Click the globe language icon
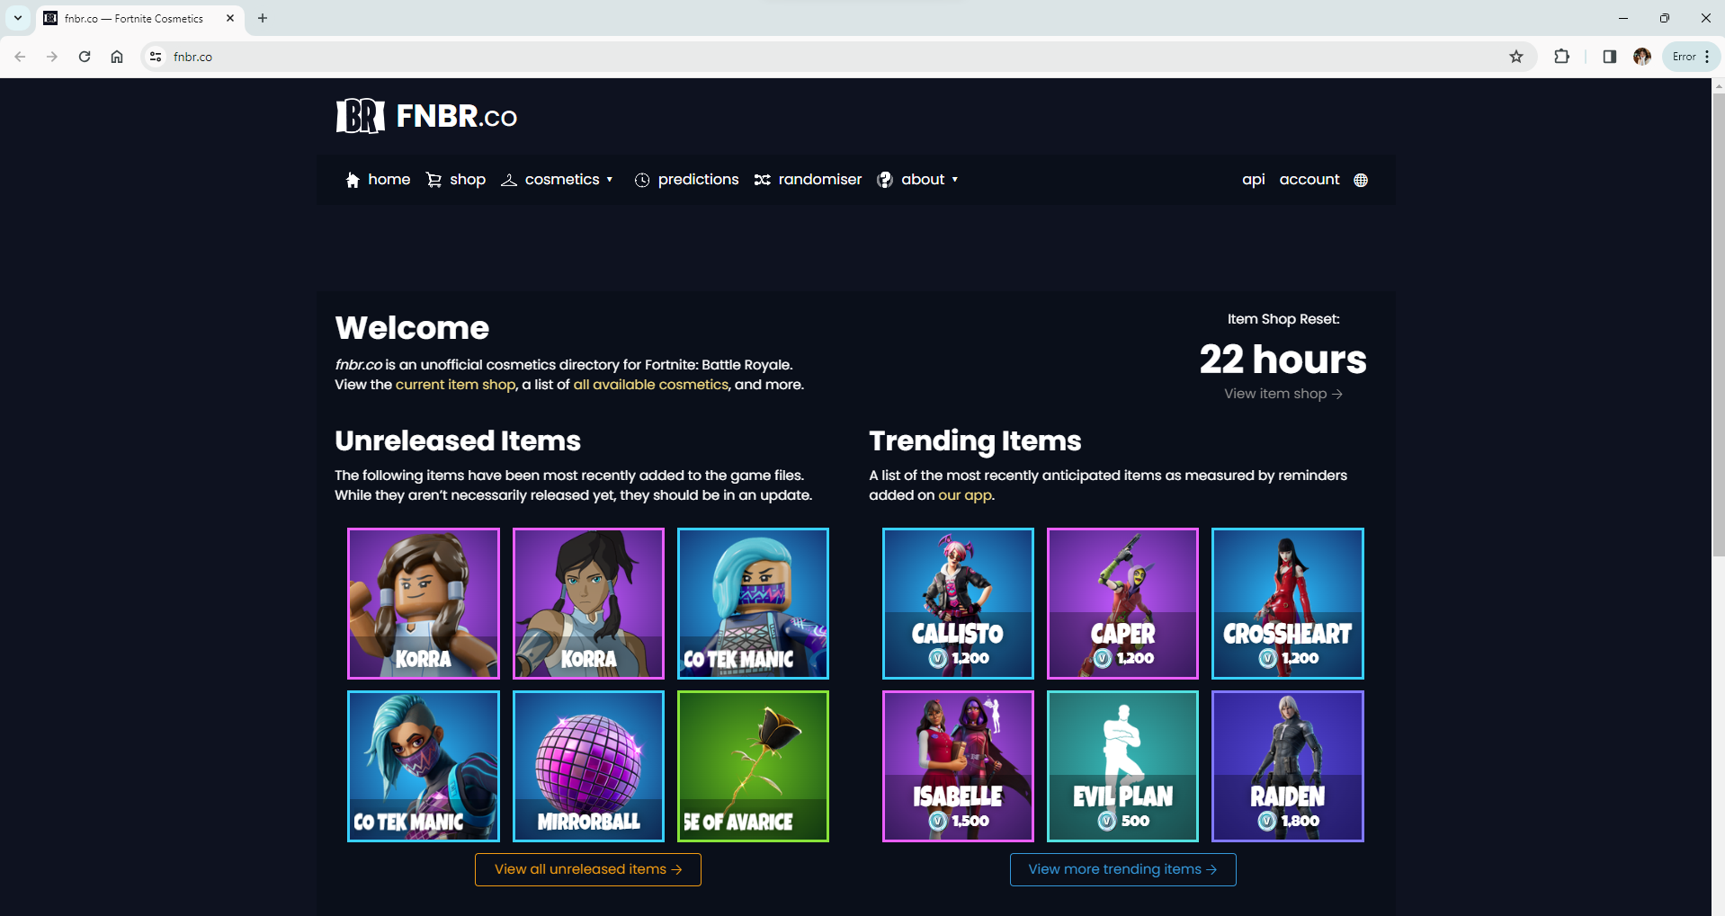The width and height of the screenshot is (1725, 916). coord(1361,180)
